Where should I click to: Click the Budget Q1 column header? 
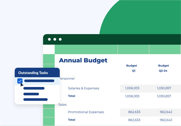point(132,68)
